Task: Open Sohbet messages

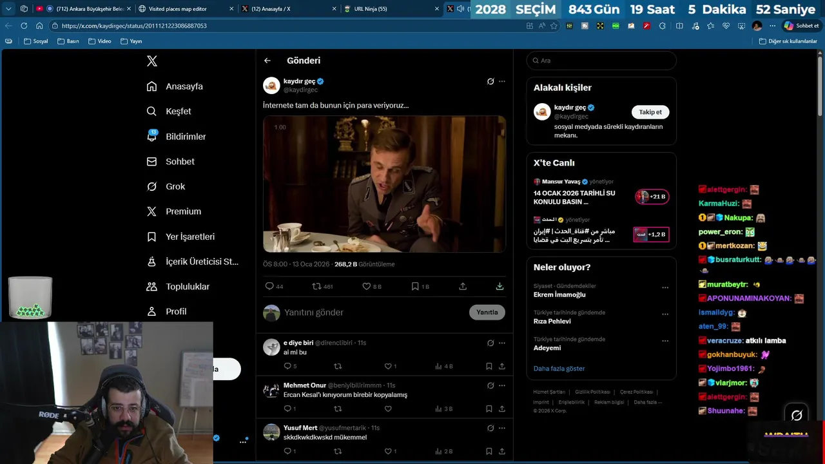Action: click(171, 162)
